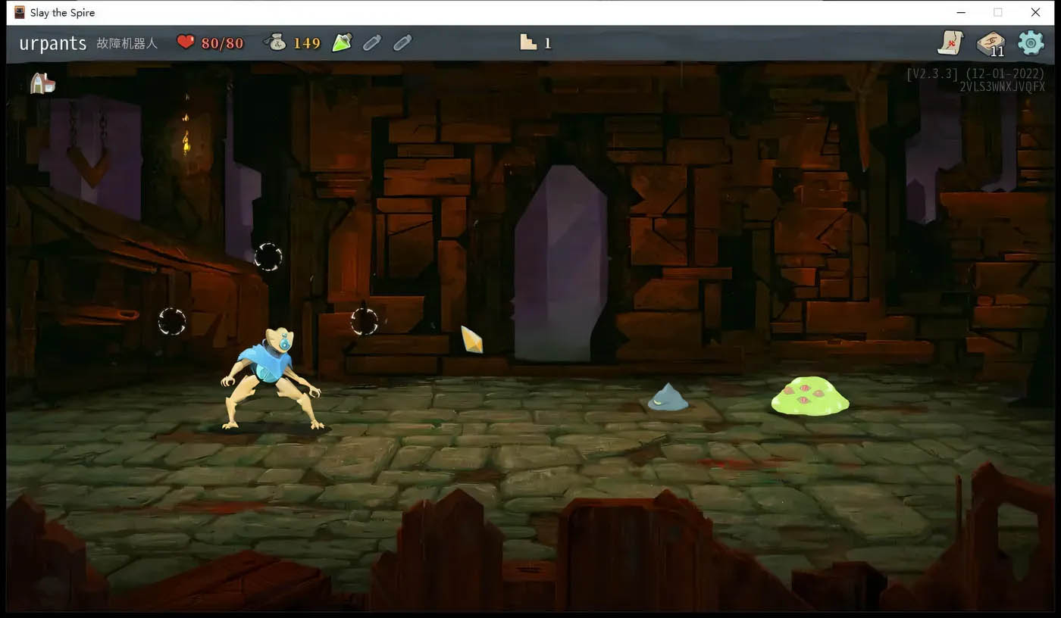
Task: Target the small gray spike slime
Action: [x=668, y=398]
